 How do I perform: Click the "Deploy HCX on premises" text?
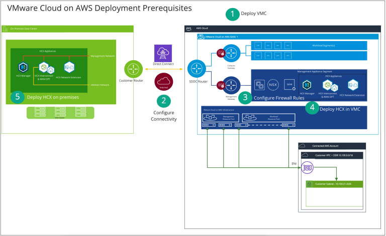[53, 97]
